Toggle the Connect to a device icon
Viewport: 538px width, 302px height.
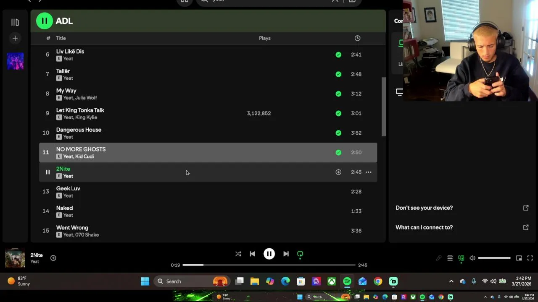coord(461,258)
